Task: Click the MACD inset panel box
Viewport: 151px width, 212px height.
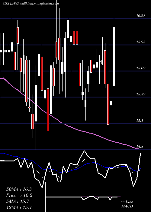Action: 83,197
